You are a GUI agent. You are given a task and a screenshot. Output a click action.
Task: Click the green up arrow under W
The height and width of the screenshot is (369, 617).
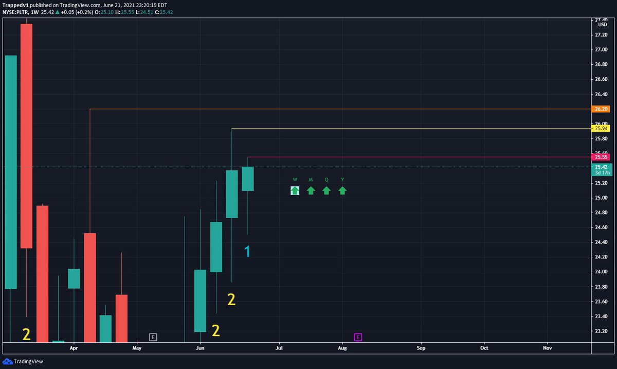pos(295,190)
